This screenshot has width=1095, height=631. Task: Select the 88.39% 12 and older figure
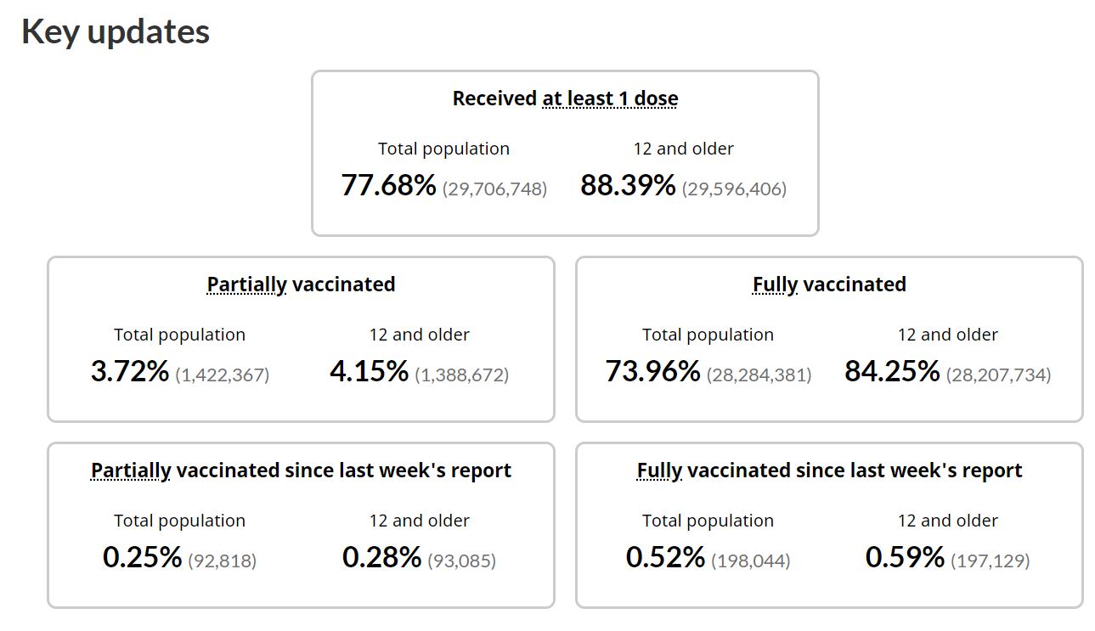point(628,185)
